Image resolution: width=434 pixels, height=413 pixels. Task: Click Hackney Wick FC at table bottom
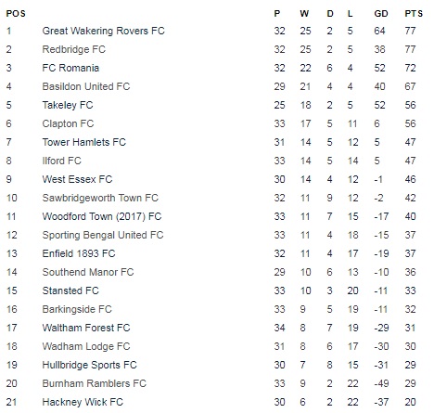(83, 402)
